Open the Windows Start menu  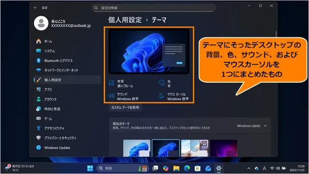pos(90,168)
